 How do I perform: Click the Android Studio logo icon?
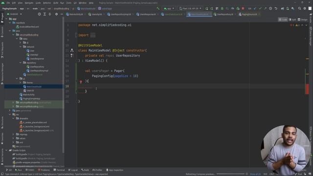tap(3, 3)
